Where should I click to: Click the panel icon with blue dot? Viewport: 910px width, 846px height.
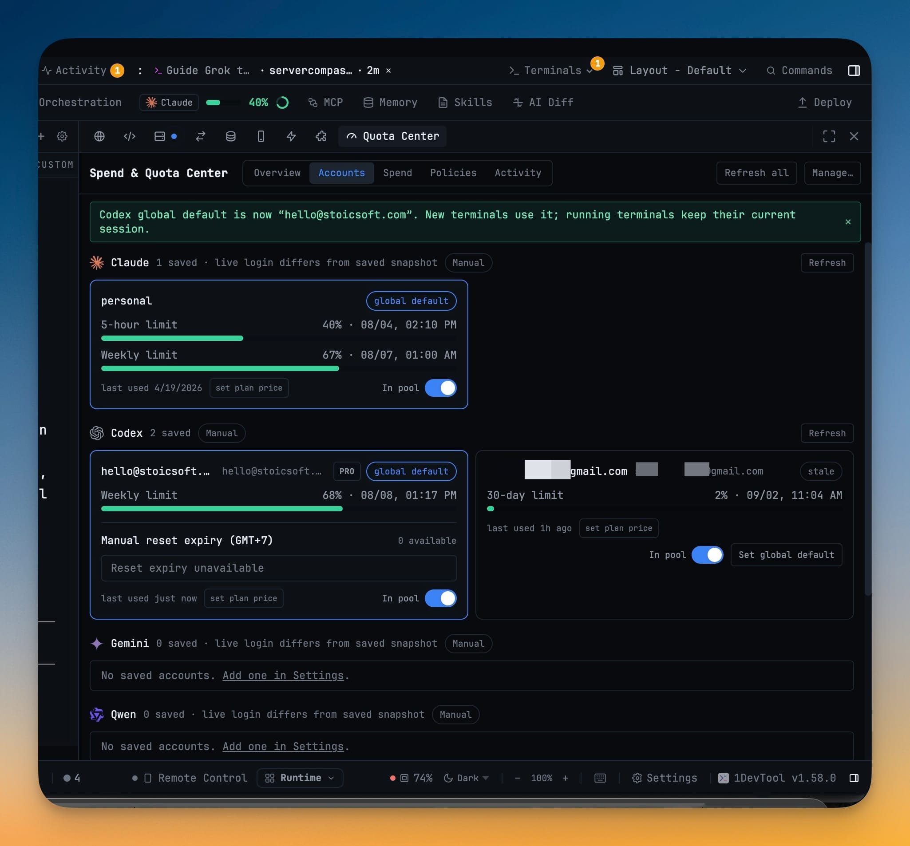(x=165, y=136)
